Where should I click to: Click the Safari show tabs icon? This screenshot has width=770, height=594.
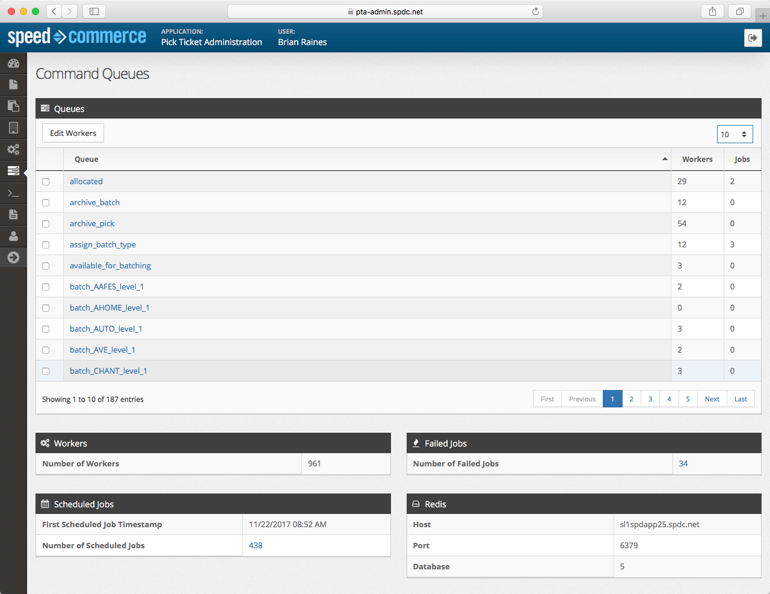coord(739,11)
